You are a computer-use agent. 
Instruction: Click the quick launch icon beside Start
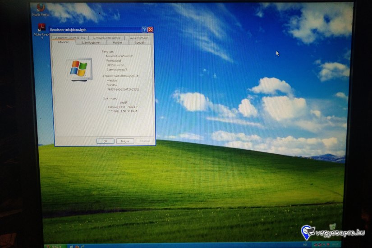tap(71, 246)
